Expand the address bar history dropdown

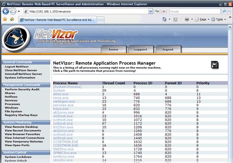click(151, 11)
